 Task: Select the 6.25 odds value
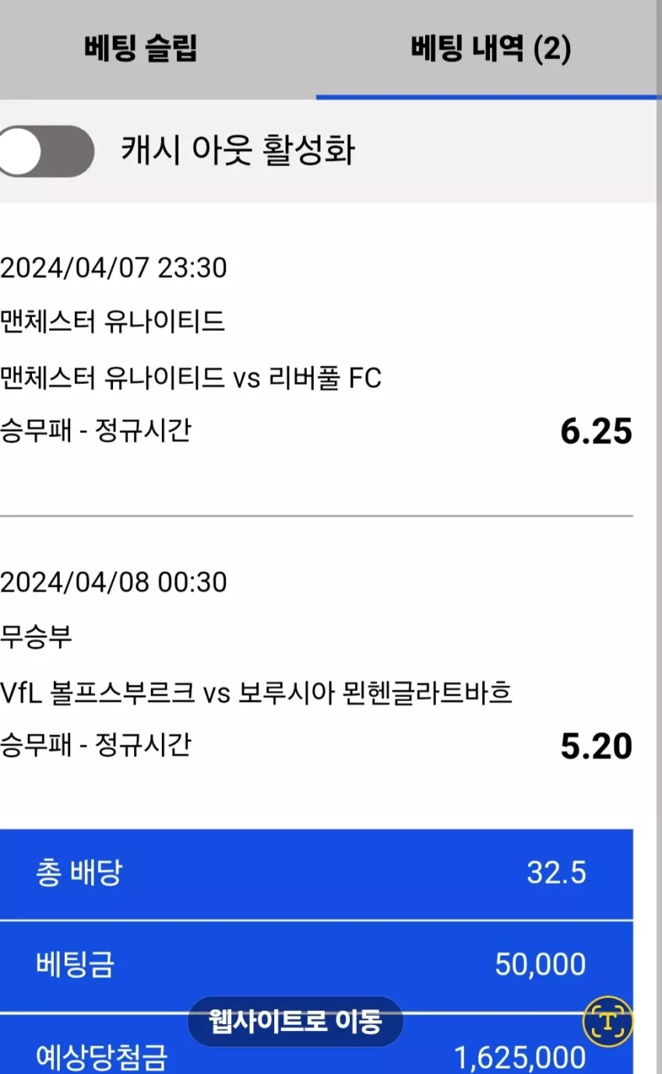(x=596, y=431)
